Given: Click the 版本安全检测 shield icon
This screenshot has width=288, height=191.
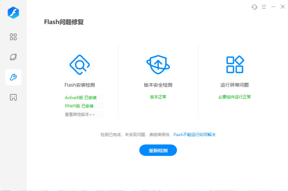Looking at the screenshot, I should 158,65.
